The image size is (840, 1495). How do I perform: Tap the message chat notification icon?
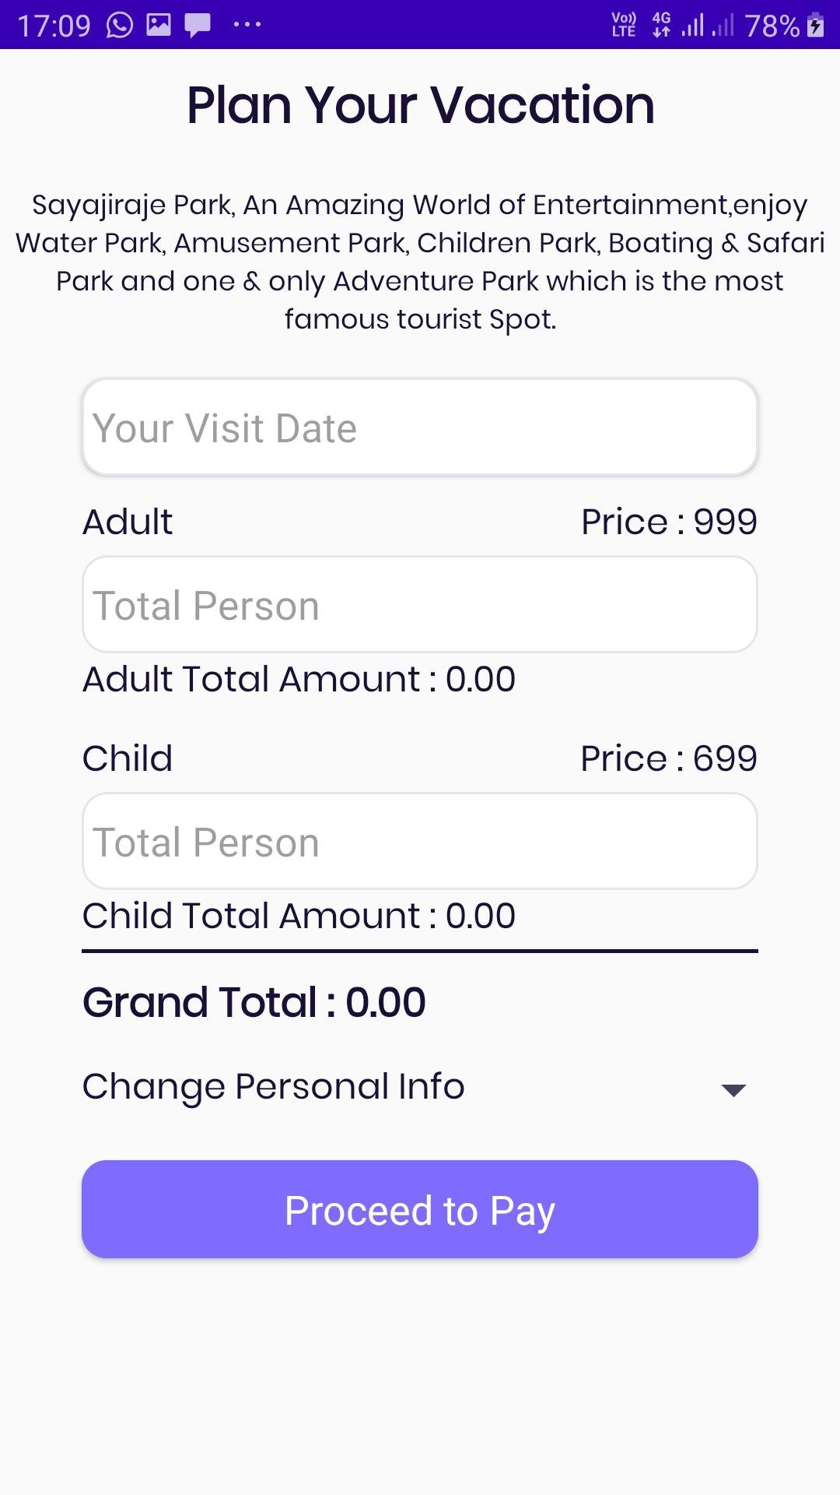pyautogui.click(x=198, y=26)
